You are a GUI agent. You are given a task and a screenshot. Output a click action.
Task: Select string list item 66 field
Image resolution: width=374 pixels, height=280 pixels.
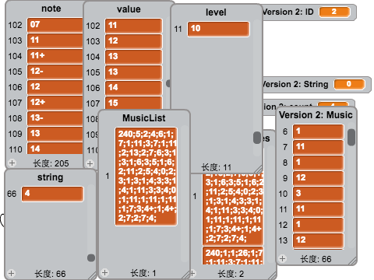tap(53, 194)
